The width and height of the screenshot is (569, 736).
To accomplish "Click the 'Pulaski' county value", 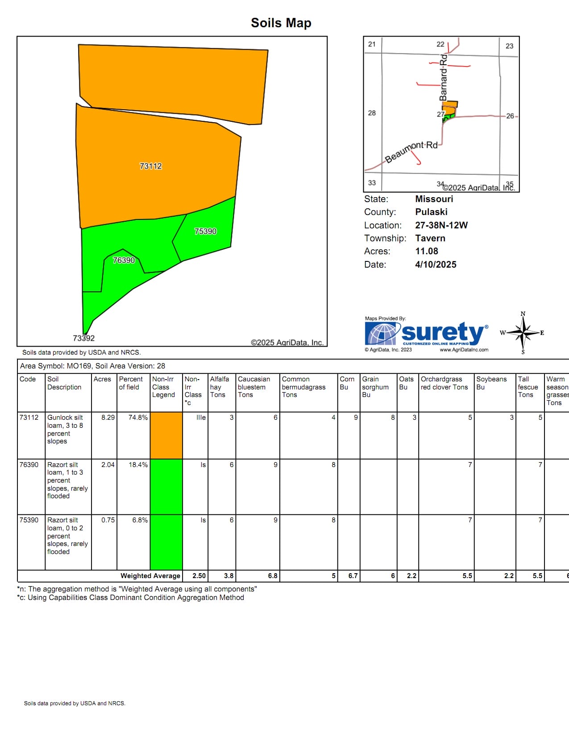I will (431, 212).
